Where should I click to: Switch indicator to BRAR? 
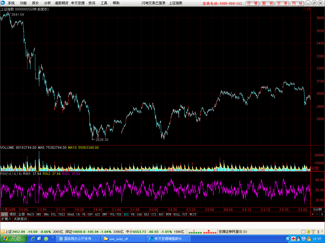tap(71, 214)
